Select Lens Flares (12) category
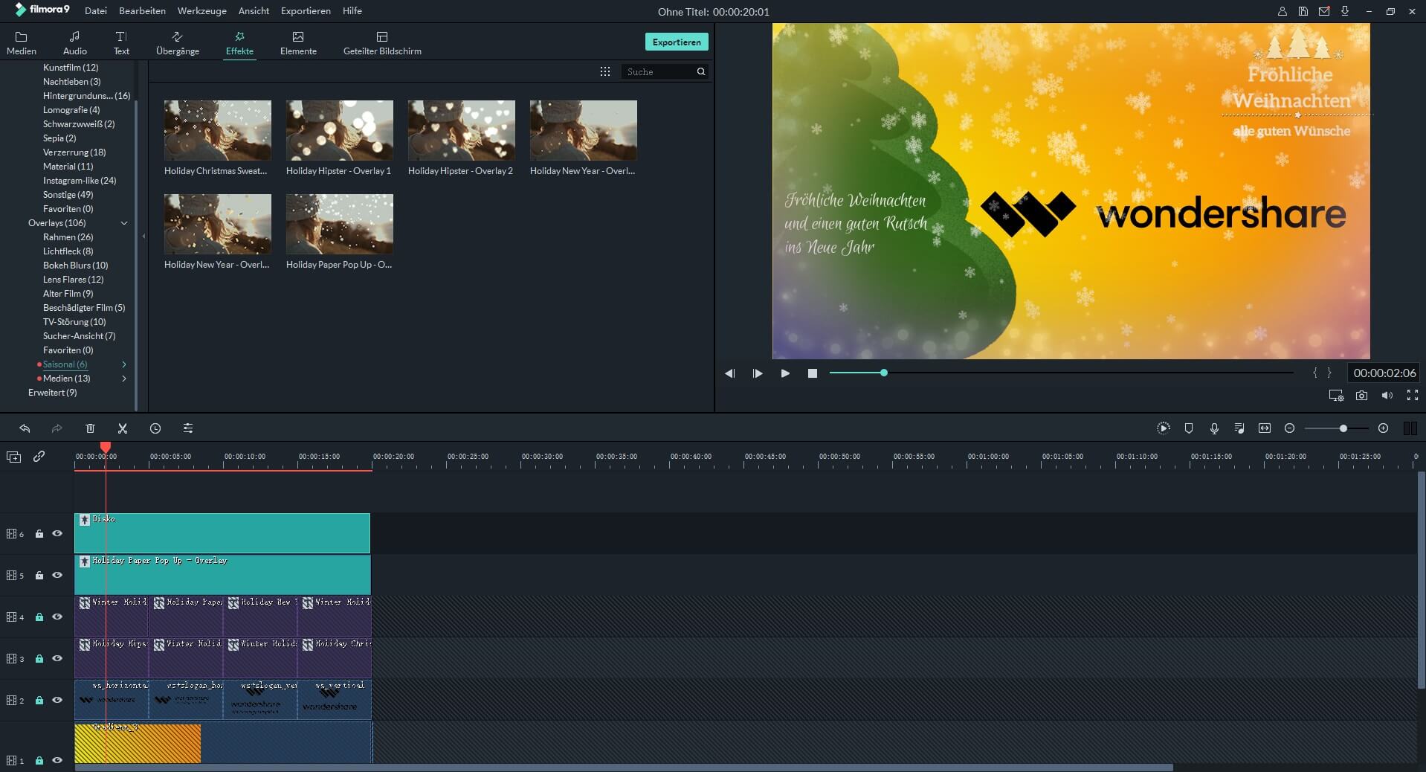Screen dimensions: 1426x772 coord(73,280)
